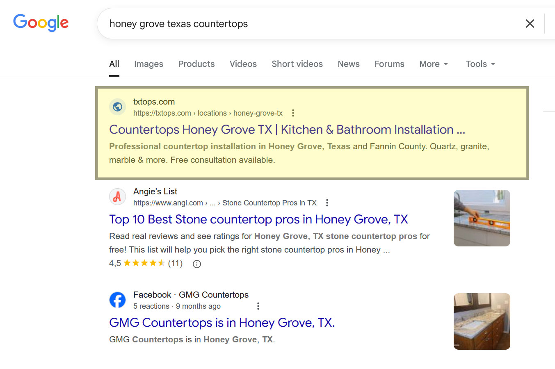The height and width of the screenshot is (369, 555).
Task: Select the Videos search filter
Action: pyautogui.click(x=243, y=64)
